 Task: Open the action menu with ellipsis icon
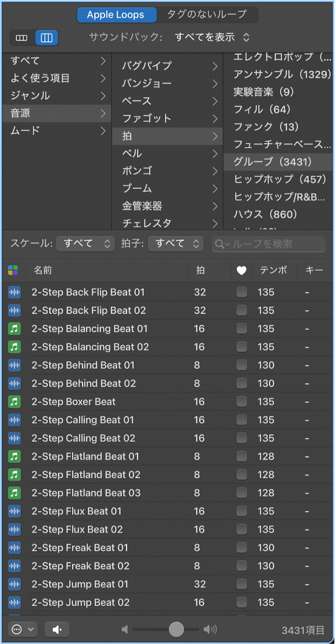pos(23,630)
